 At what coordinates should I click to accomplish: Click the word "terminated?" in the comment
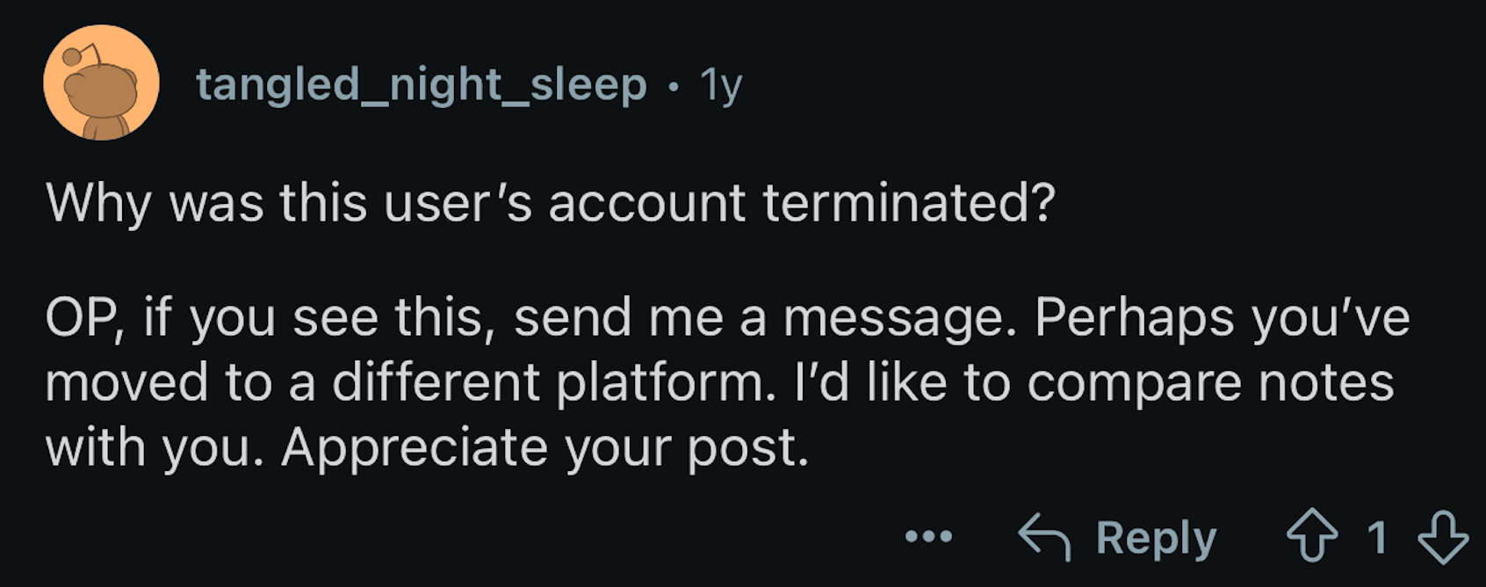[908, 203]
